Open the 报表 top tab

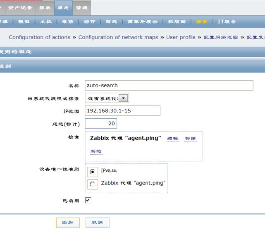45,8
